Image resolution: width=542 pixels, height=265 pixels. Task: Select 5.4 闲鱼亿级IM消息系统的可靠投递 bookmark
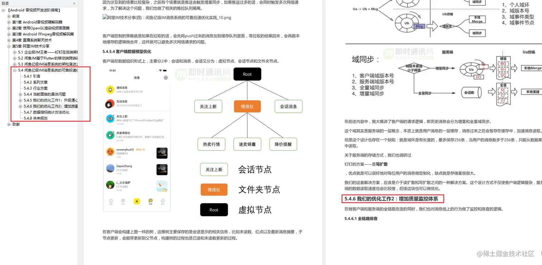coord(48,70)
